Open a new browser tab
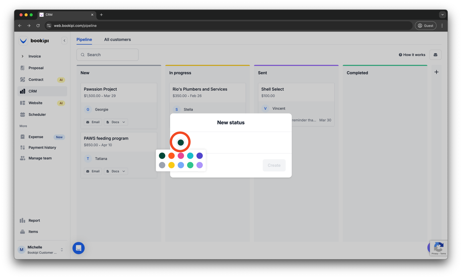The height and width of the screenshot is (278, 462). [x=101, y=15]
